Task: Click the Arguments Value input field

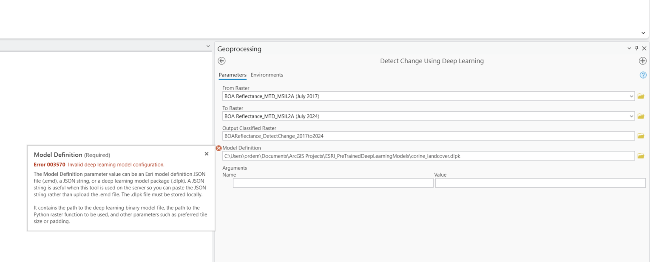Action: point(540,183)
